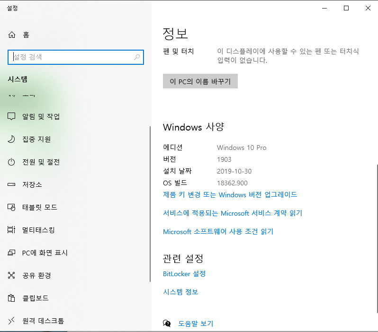The image size is (378, 332).
Task: Click the 관련 설정 heading
Action: (183, 259)
